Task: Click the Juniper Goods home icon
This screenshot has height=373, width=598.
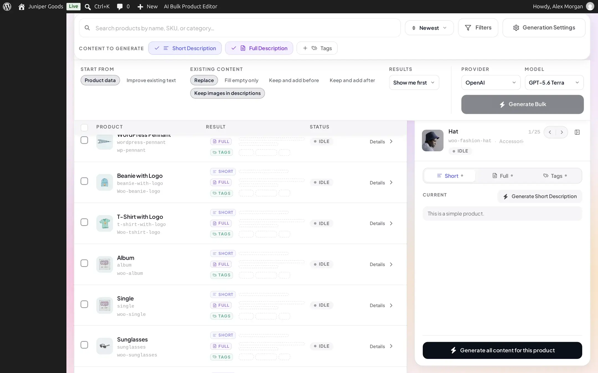Action: 22,6
